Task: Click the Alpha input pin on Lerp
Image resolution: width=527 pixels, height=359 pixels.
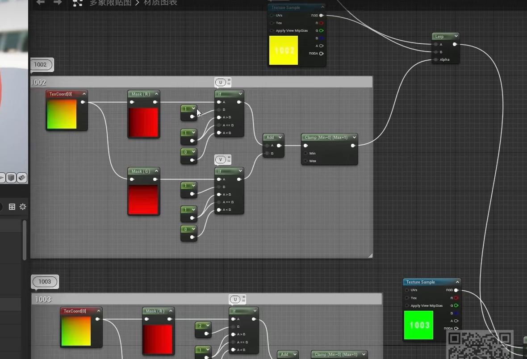Action: pyautogui.click(x=436, y=59)
